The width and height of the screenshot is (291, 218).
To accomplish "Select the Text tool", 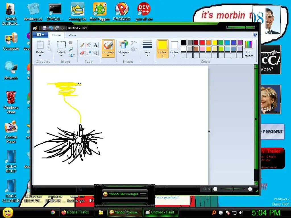I will tap(95, 45).
